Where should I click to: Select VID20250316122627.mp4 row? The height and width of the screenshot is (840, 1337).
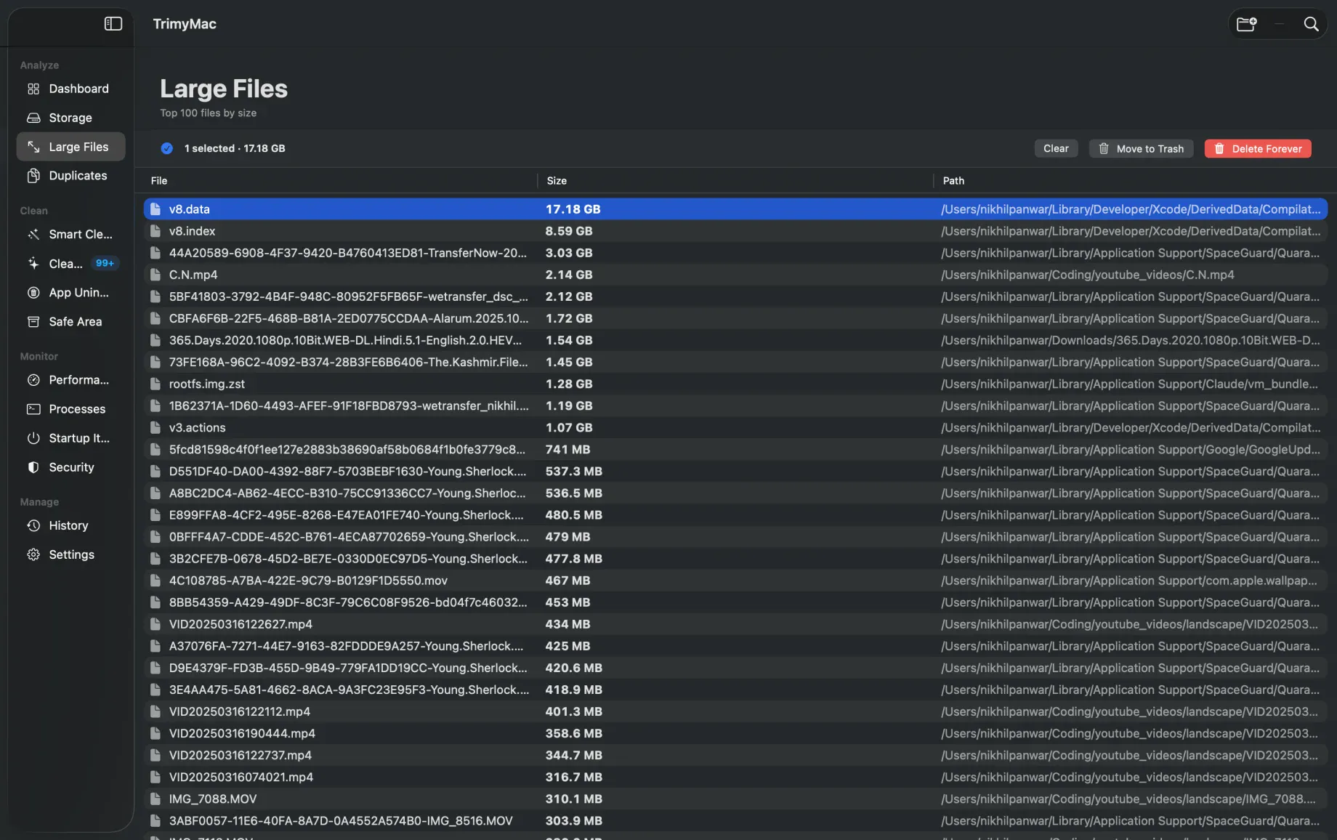[x=735, y=624]
